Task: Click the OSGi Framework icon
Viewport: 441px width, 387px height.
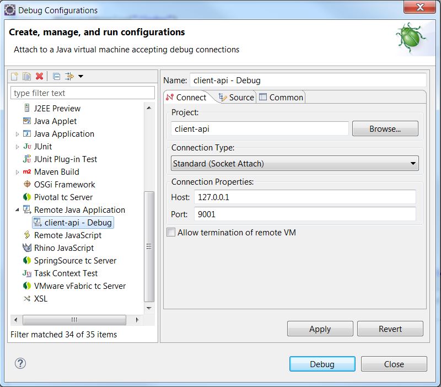Action: point(27,184)
